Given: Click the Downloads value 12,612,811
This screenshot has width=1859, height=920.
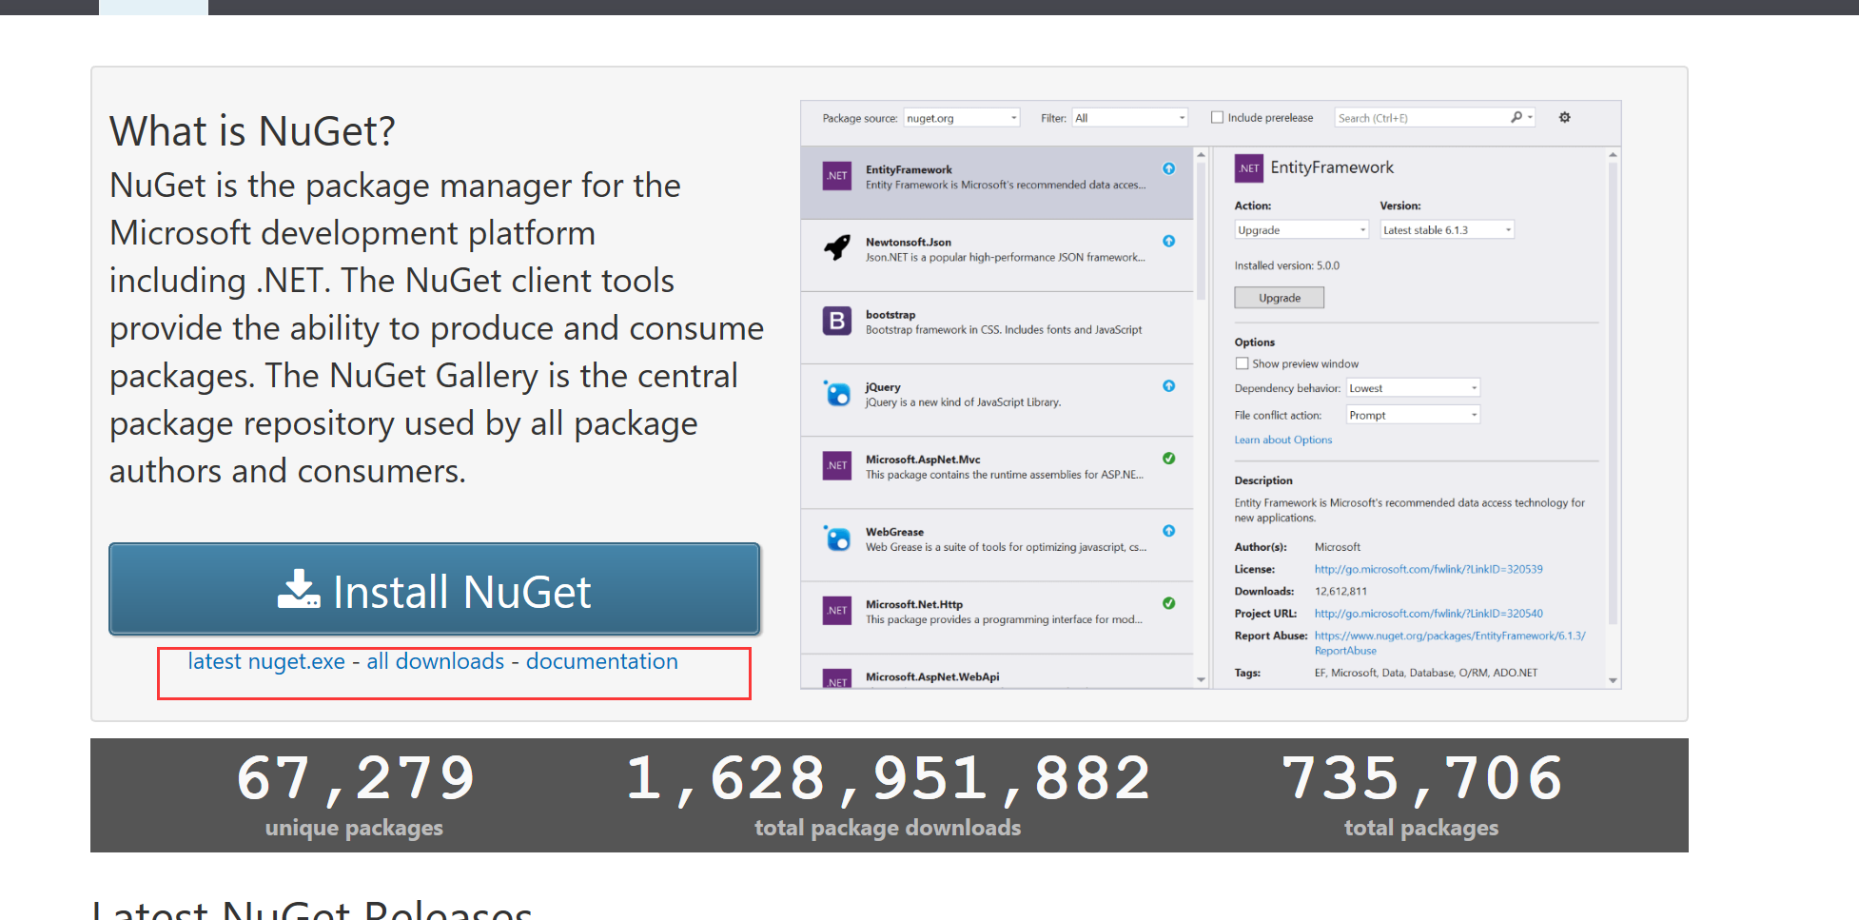Looking at the screenshot, I should [x=1340, y=592].
